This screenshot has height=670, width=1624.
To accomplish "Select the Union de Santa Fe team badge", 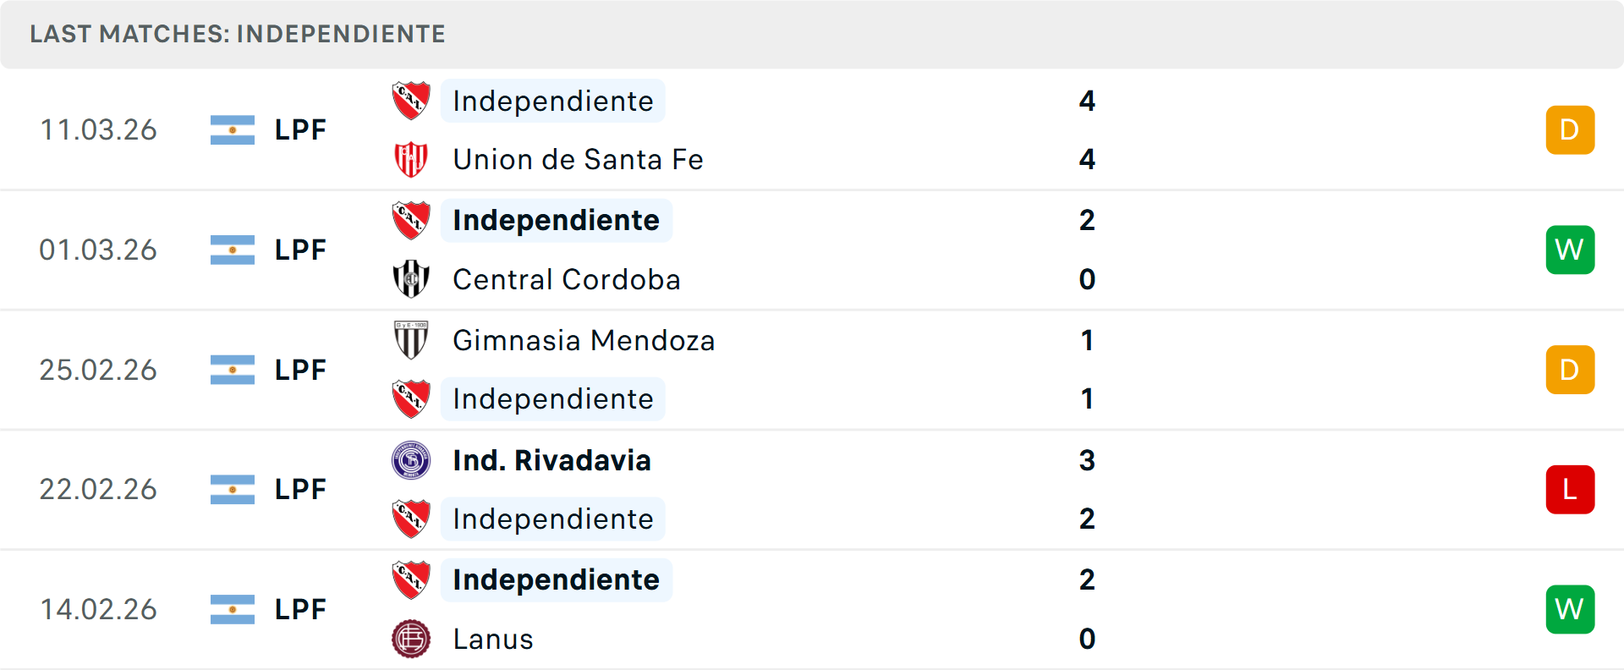I will [x=410, y=159].
